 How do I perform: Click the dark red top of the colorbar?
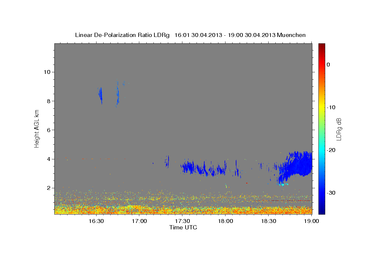[x=322, y=46]
